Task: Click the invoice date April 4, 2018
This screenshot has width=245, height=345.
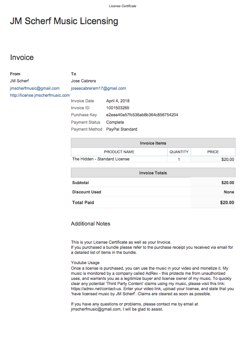Action: pyautogui.click(x=118, y=101)
